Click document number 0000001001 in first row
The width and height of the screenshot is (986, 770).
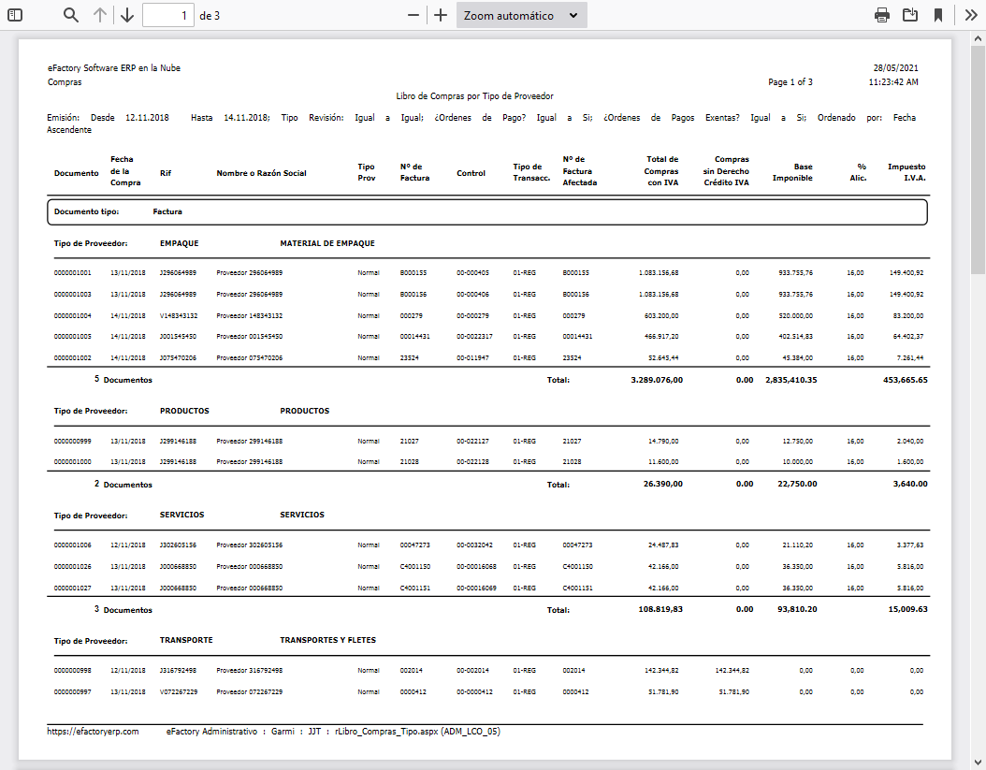(73, 272)
